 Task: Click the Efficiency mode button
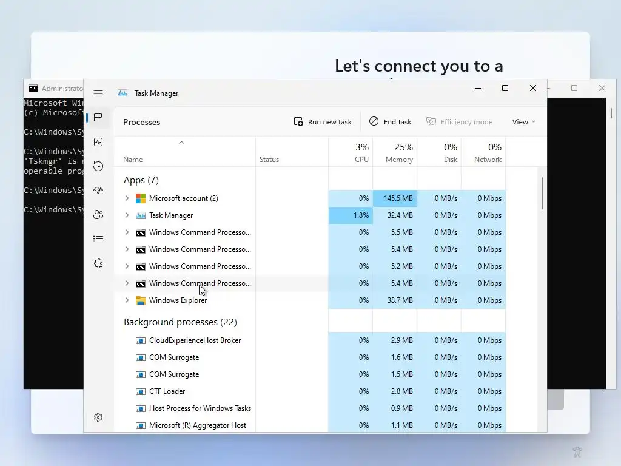coord(460,121)
